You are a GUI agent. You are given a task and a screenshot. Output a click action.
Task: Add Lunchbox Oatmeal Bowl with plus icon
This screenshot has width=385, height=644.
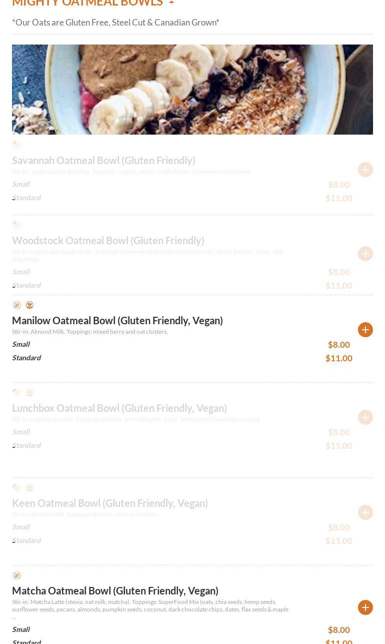click(x=365, y=417)
